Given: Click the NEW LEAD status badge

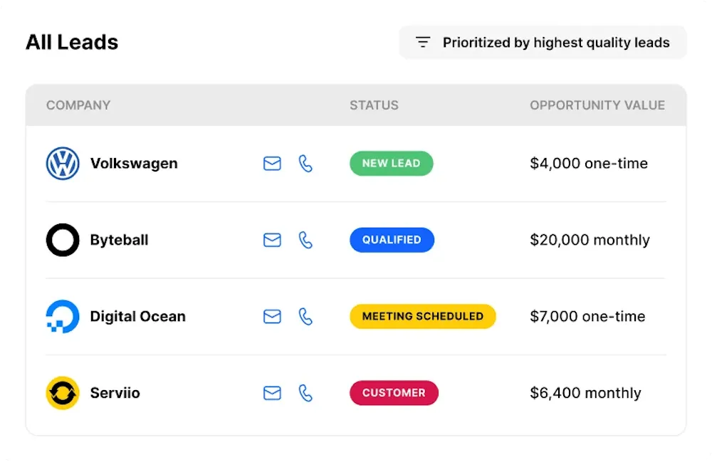Looking at the screenshot, I should tap(391, 163).
